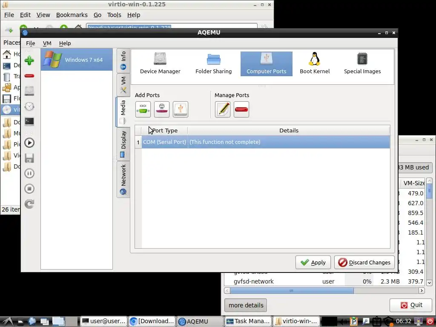Image resolution: width=436 pixels, height=327 pixels.
Task: Click the Port Type column header
Action: (165, 130)
